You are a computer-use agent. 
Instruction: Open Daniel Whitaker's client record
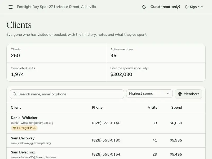(24, 118)
